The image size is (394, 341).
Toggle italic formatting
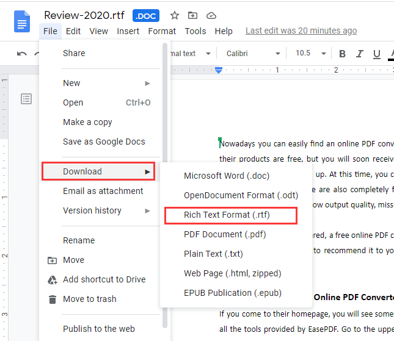(359, 54)
